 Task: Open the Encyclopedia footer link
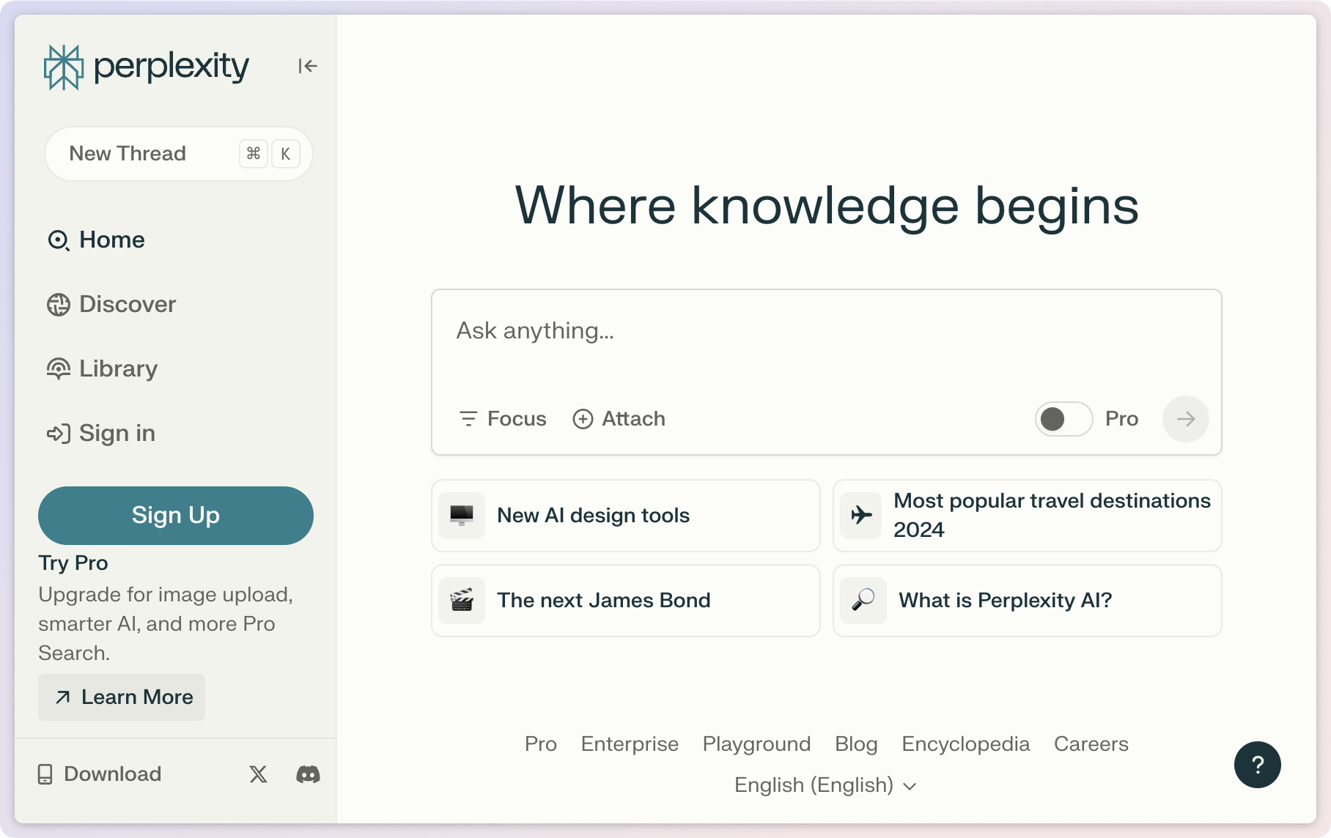965,744
